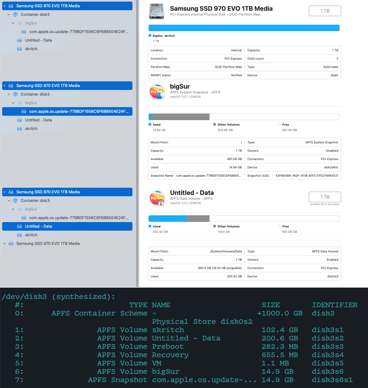Click the 'Child count' value 2
The image size is (368, 388).
(x=337, y=59)
